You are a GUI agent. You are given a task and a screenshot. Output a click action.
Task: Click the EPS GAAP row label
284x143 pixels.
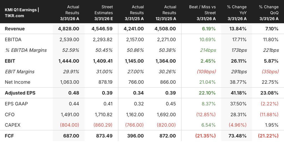tap(16, 104)
